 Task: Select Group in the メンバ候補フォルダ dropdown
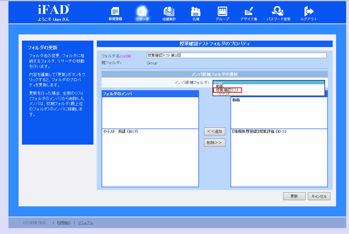(x=269, y=83)
